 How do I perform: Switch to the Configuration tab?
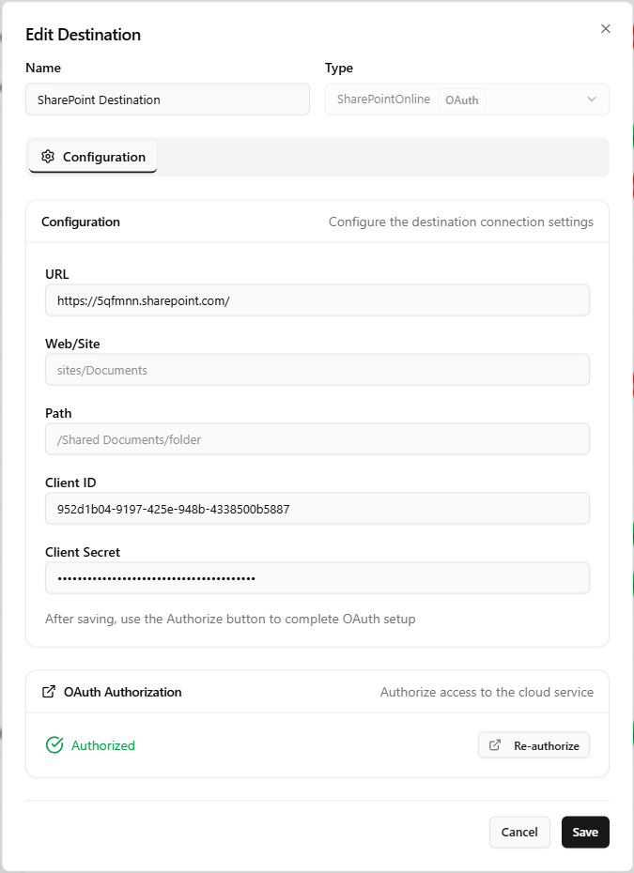(93, 157)
